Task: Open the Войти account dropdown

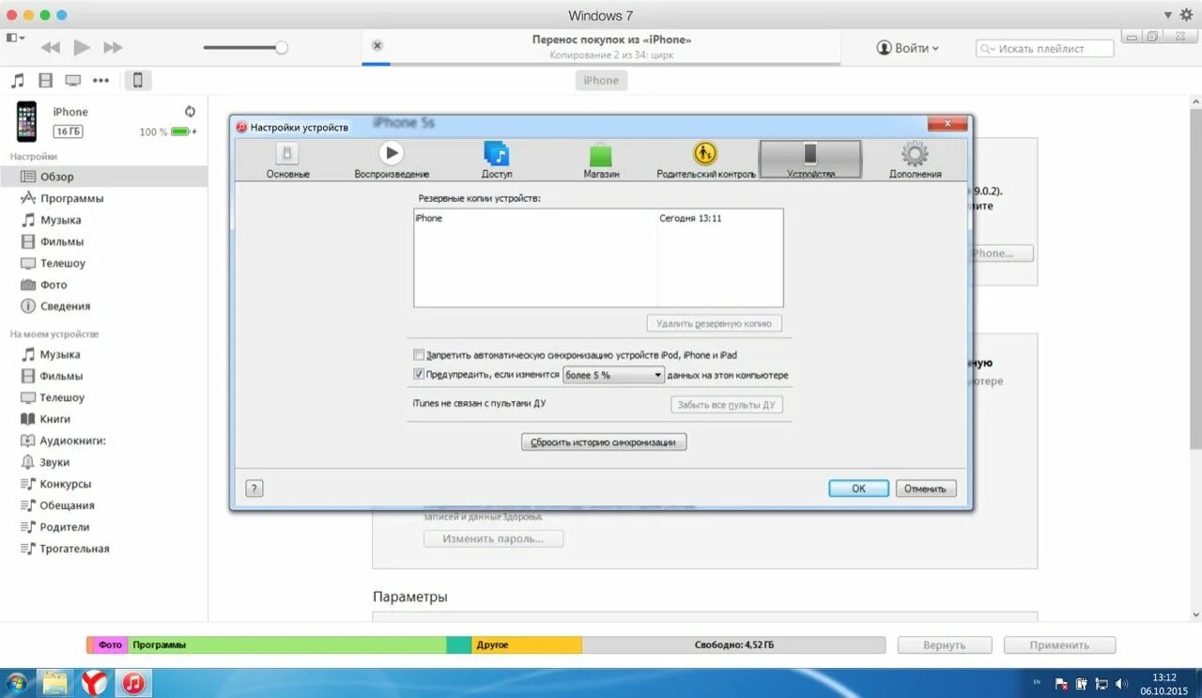Action: click(907, 48)
